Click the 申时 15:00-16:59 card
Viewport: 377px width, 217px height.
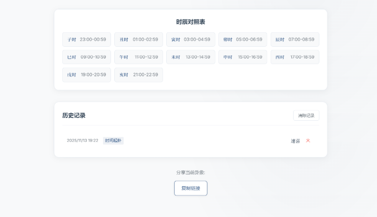[243, 57]
